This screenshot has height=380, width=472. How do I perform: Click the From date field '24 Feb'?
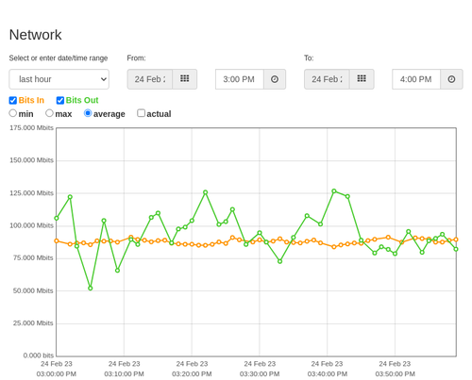click(150, 79)
